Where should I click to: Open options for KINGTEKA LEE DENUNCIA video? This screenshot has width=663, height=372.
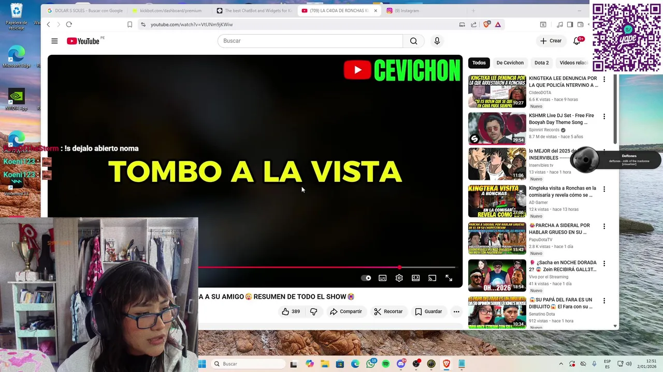pos(604,79)
